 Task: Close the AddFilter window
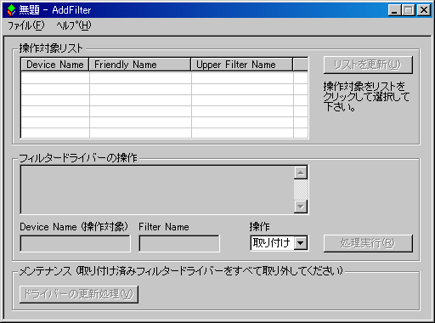point(424,10)
